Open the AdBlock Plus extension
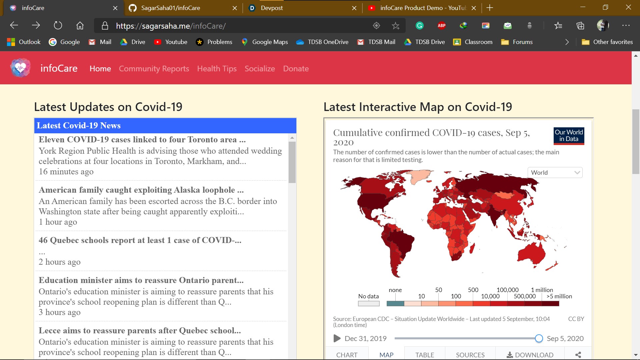Viewport: 640px width, 360px height. pos(441,26)
